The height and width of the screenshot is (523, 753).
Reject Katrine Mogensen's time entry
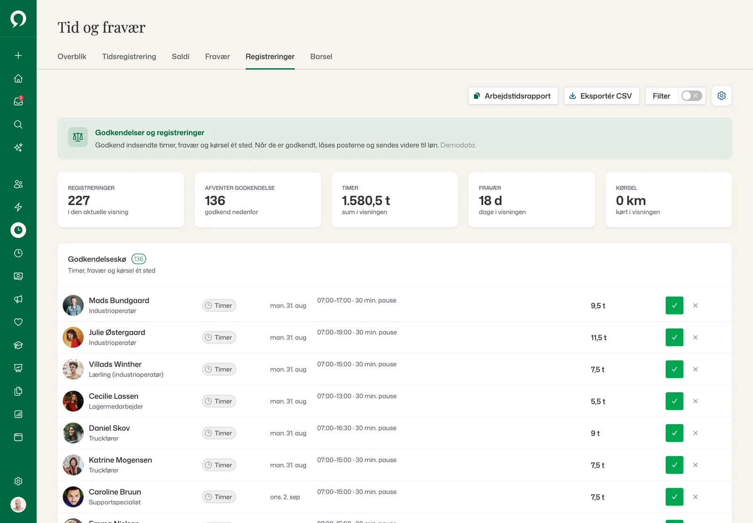695,465
